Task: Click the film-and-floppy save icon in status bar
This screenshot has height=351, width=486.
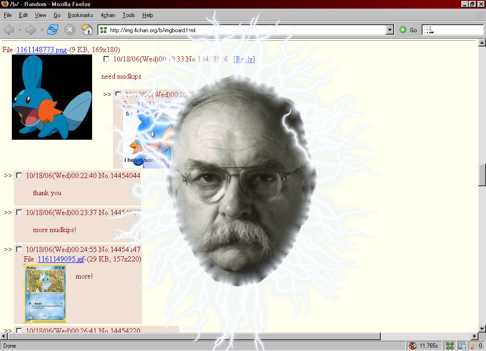Action: pos(462,345)
